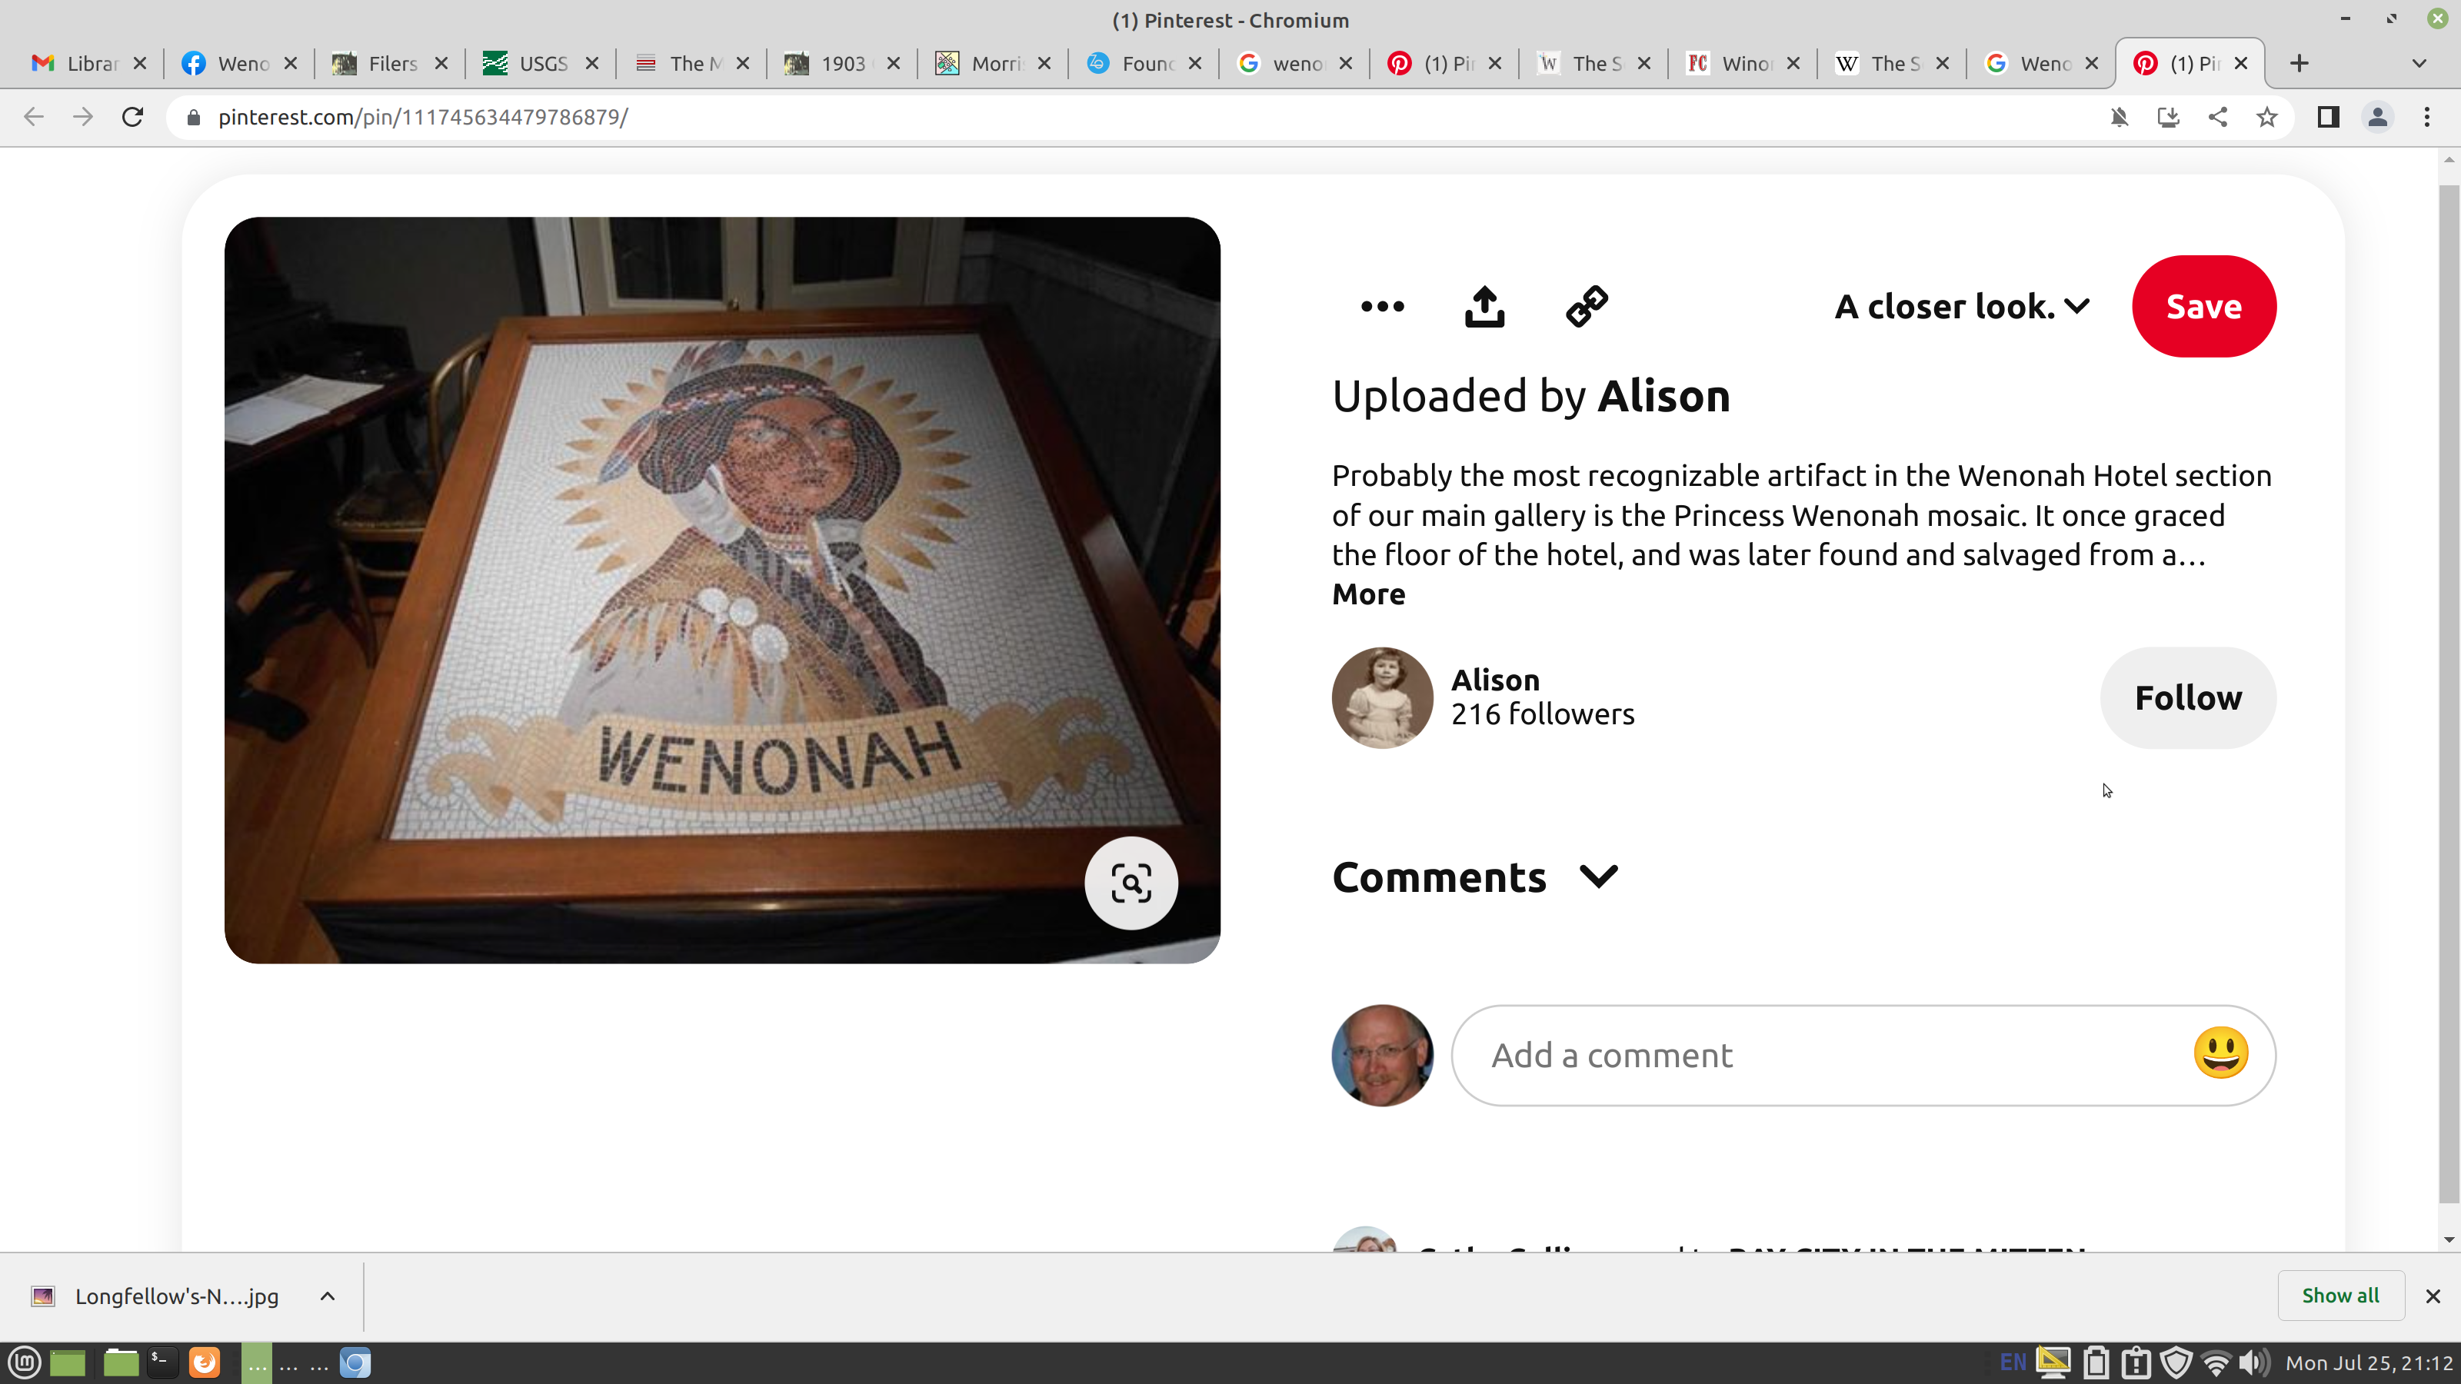This screenshot has height=1384, width=2461.
Task: Follow Alison
Action: (x=2188, y=698)
